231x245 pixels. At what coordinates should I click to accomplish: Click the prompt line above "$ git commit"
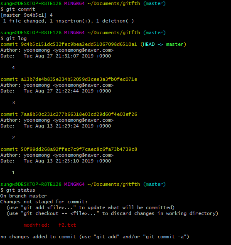point(83,3)
